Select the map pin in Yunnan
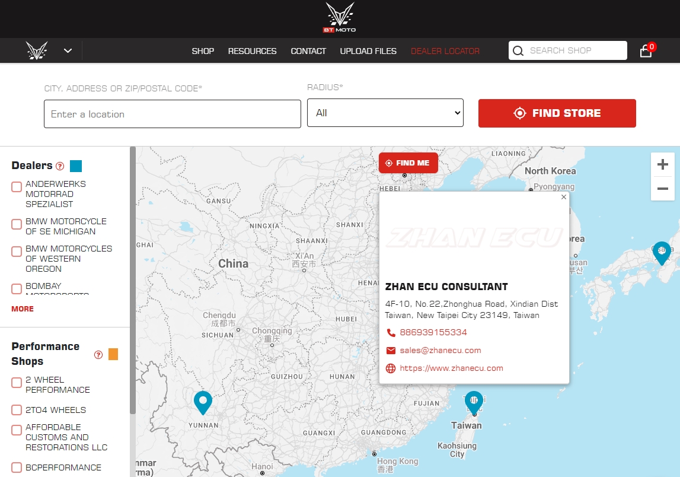Screen dimensions: 680x477 [x=203, y=402]
